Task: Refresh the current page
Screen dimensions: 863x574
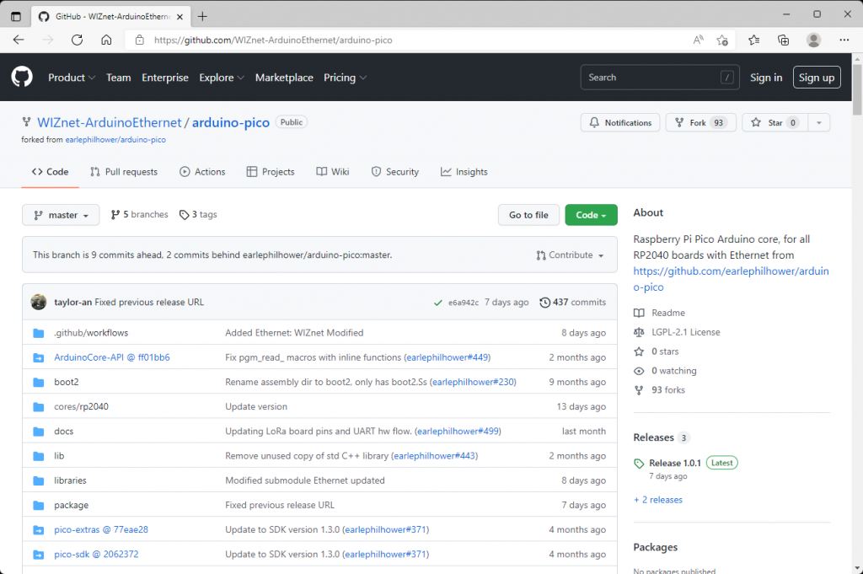Action: 77,40
